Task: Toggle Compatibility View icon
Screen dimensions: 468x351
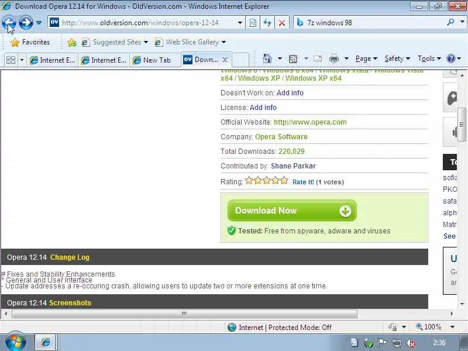Action: pos(253,23)
